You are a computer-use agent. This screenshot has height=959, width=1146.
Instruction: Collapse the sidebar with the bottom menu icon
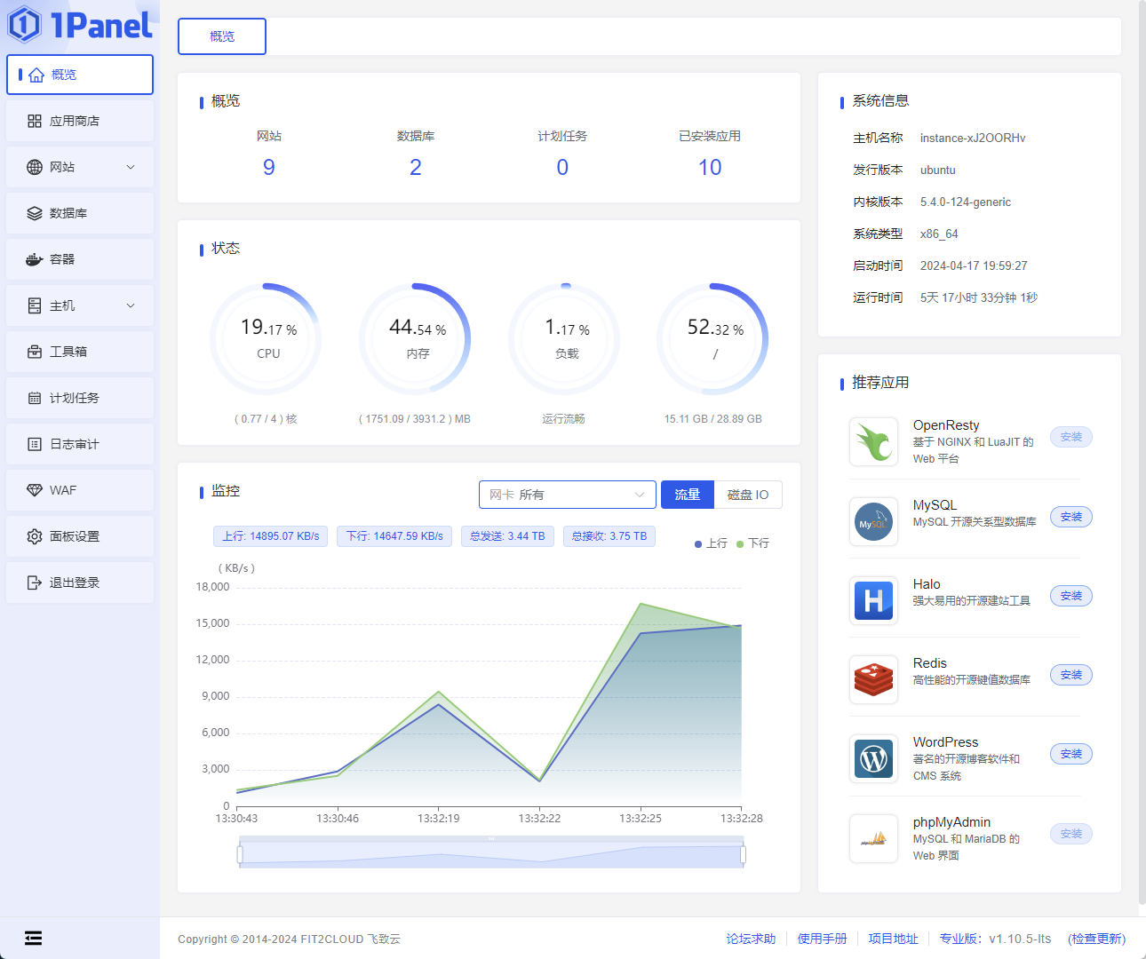(34, 938)
